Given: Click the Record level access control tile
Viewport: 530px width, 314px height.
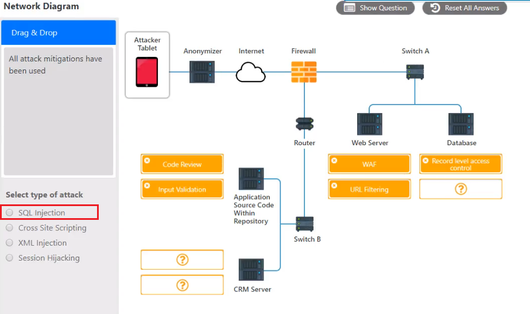Looking at the screenshot, I should [461, 164].
